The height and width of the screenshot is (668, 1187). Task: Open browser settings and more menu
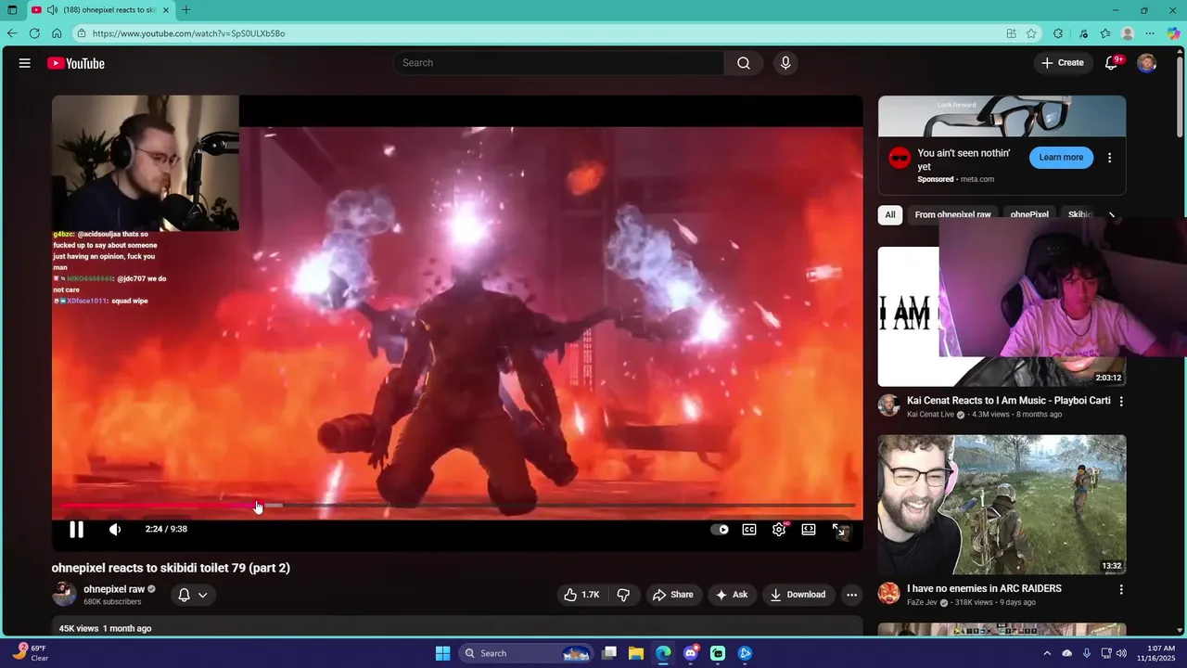tap(1150, 33)
